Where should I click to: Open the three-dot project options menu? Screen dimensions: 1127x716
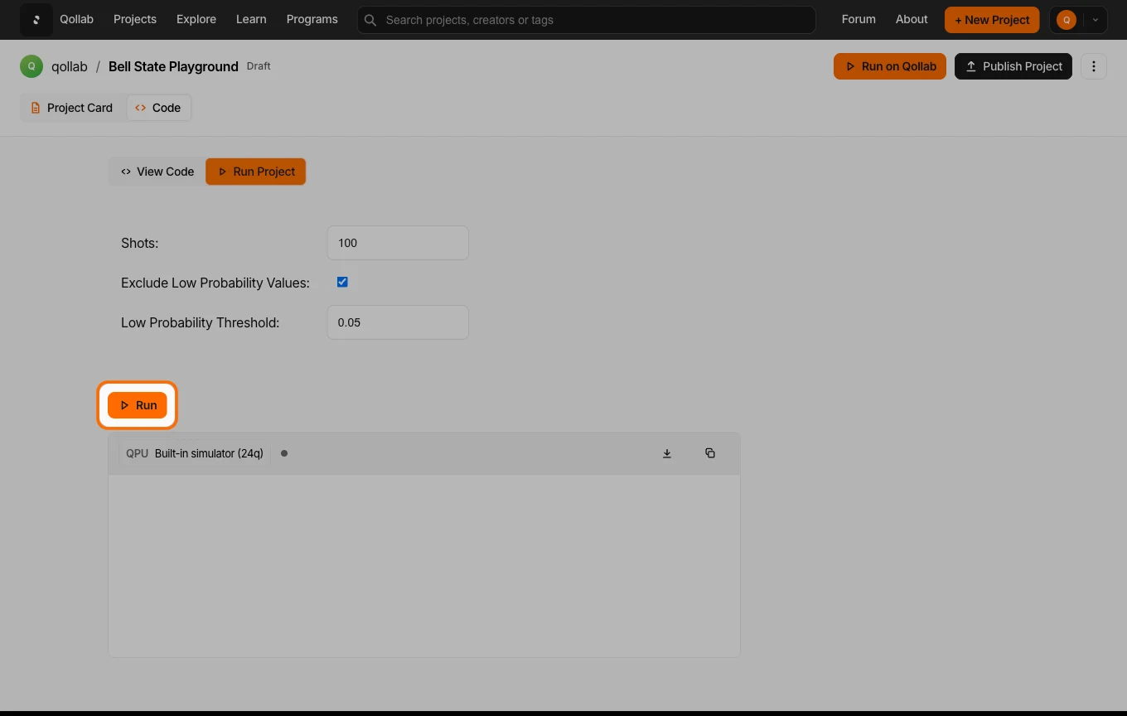point(1094,66)
